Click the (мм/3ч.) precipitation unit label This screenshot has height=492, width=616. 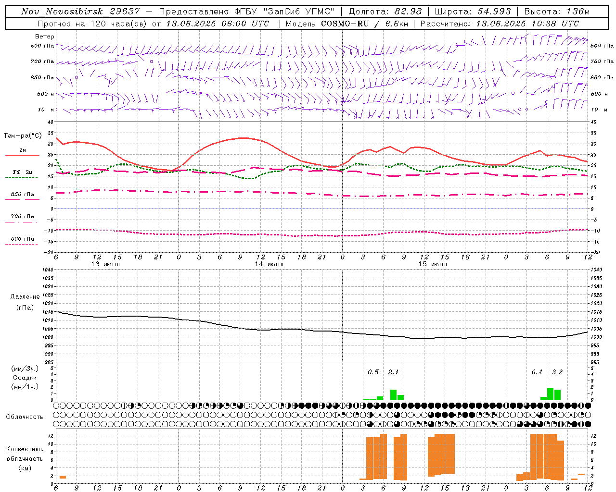[25, 369]
